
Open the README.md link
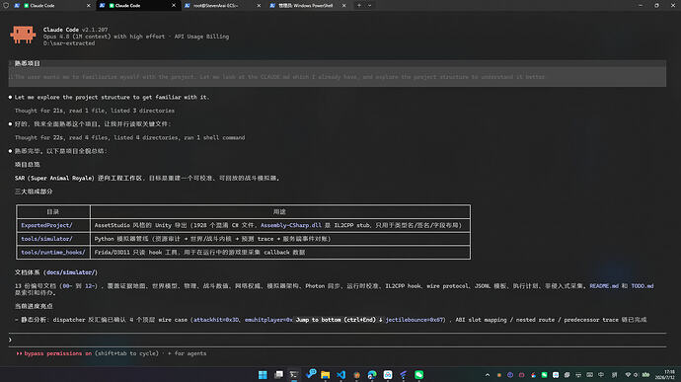(x=604, y=286)
